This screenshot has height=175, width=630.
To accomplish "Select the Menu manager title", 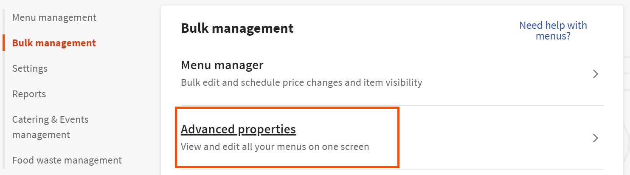I will click(x=222, y=65).
